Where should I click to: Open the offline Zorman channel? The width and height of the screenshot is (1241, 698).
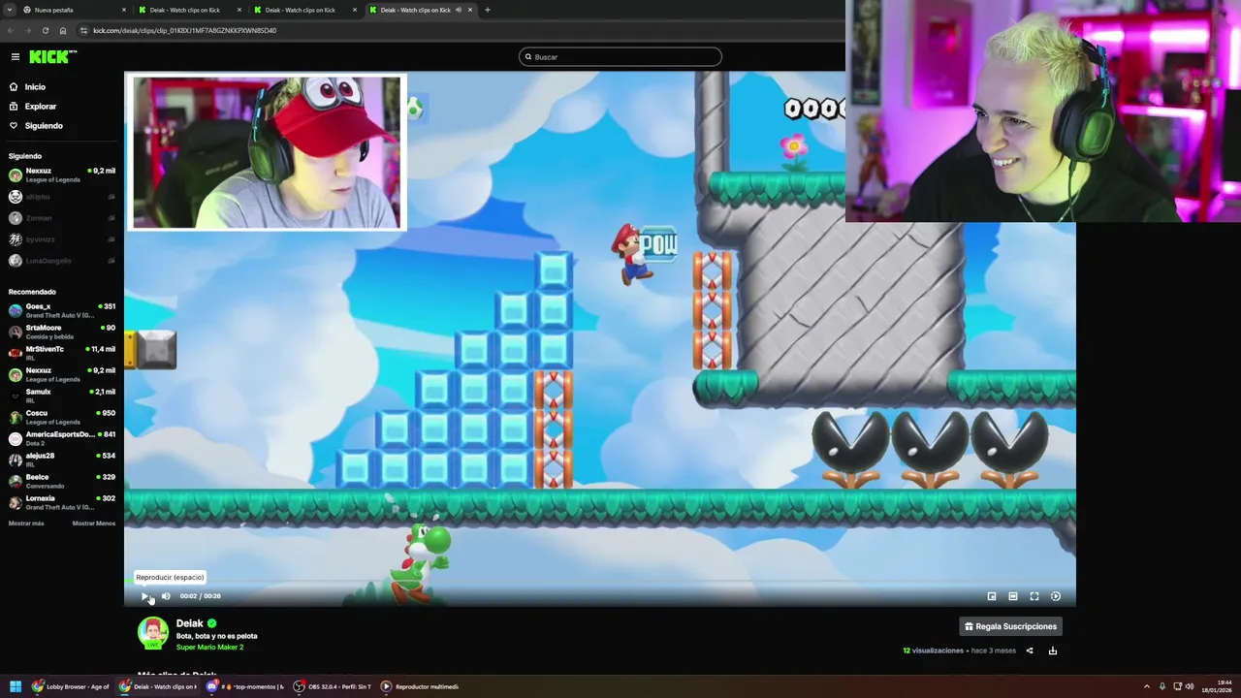click(x=62, y=218)
